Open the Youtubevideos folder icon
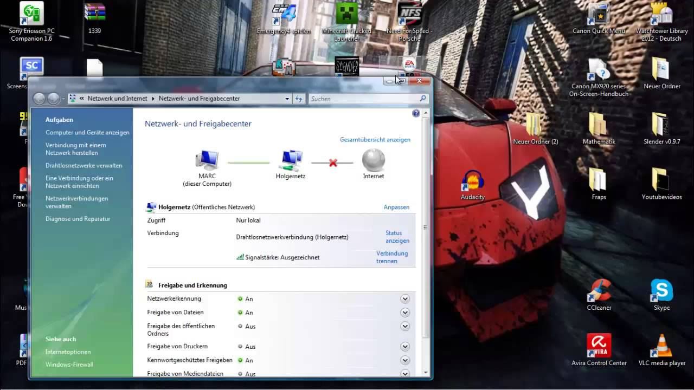Viewport: 694px width, 390px height. pos(661,184)
